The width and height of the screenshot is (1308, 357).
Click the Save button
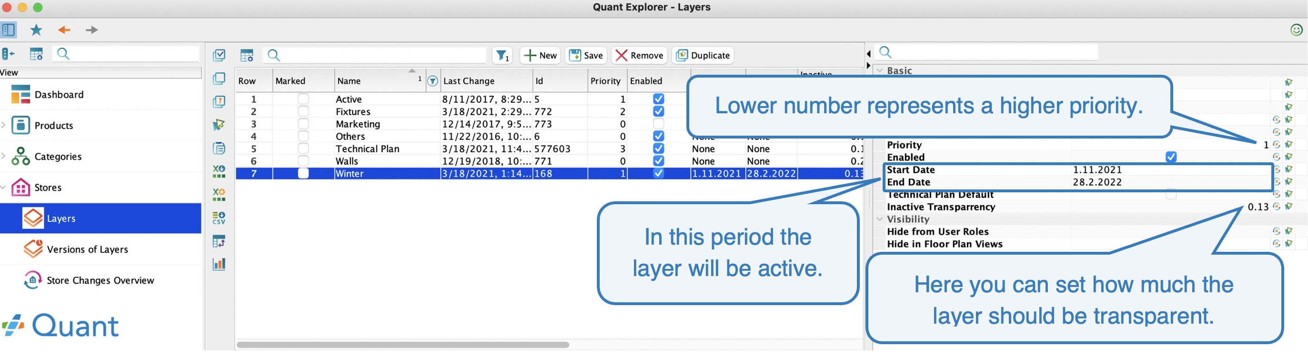pos(586,55)
